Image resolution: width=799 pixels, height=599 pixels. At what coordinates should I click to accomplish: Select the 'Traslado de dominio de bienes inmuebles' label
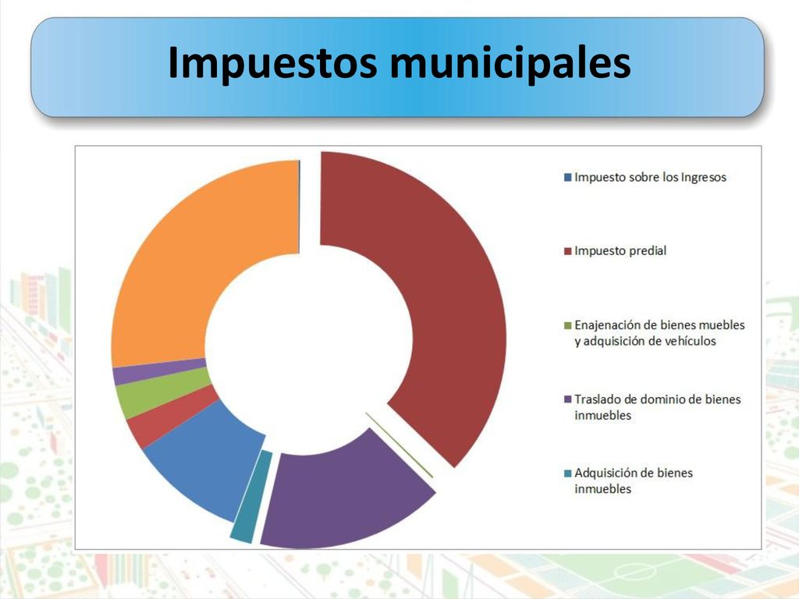[x=657, y=407]
